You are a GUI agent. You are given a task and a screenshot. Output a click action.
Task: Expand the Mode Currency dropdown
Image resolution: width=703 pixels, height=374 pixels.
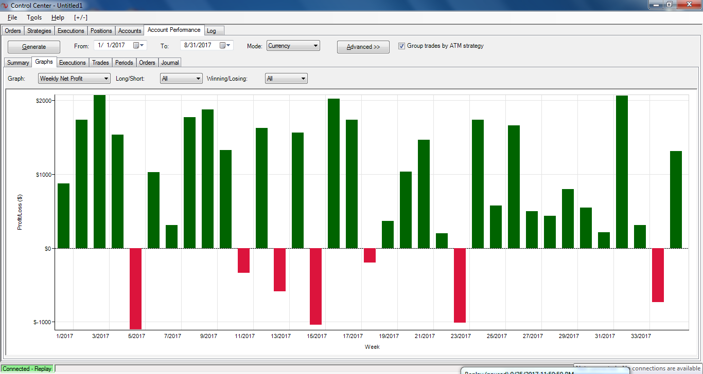[293, 46]
